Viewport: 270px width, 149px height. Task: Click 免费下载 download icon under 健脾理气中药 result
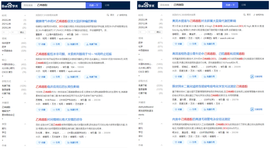click(x=87, y=44)
